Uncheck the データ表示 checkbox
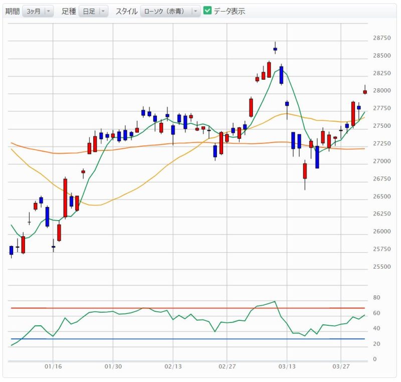The image size is (401, 382). click(x=207, y=11)
